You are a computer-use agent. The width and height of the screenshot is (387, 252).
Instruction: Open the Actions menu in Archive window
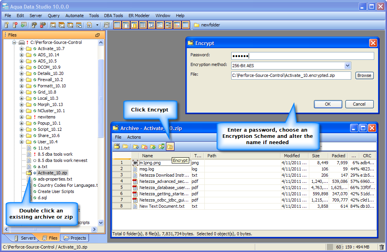(x=134, y=137)
